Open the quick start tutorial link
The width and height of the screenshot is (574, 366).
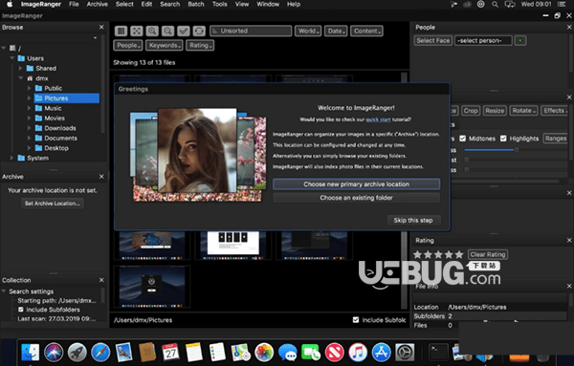[x=378, y=119]
